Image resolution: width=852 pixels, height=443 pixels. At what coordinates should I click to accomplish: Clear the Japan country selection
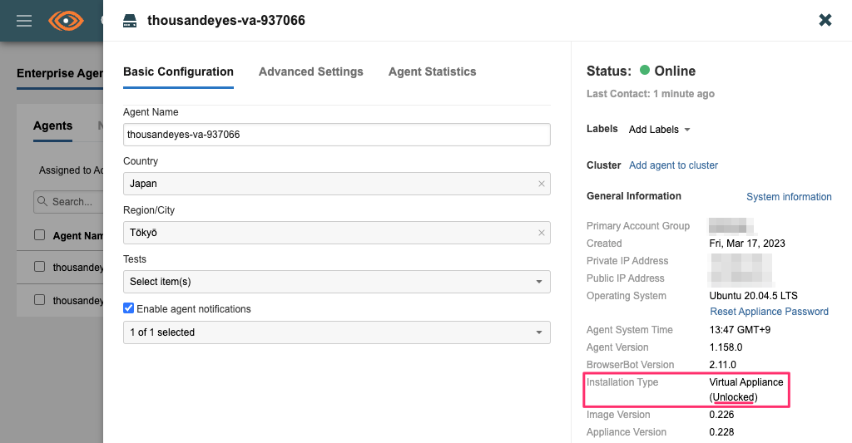(541, 184)
